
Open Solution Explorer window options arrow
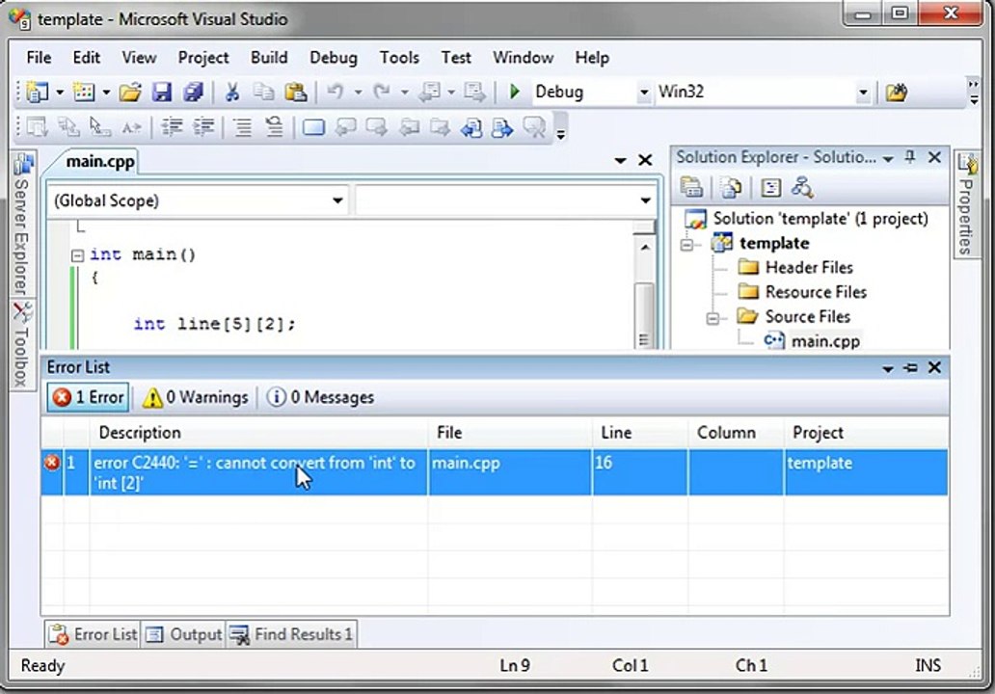point(888,158)
